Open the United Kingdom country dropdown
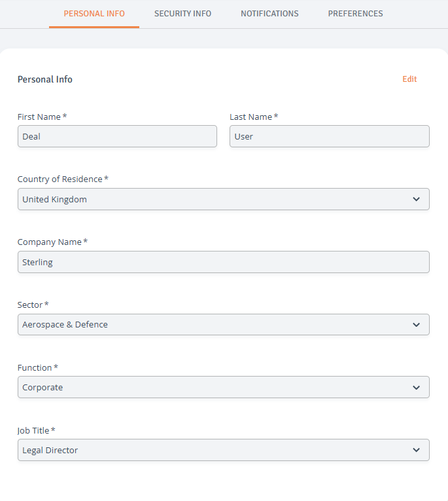 tap(224, 199)
